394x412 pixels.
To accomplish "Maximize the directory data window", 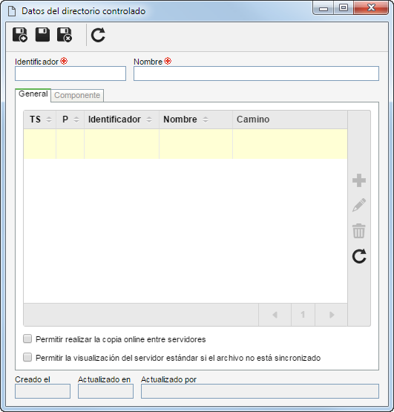I will click(x=344, y=8).
